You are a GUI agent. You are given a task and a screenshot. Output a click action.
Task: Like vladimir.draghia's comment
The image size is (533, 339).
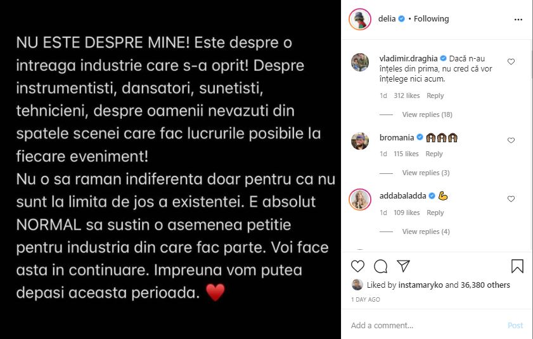[511, 62]
